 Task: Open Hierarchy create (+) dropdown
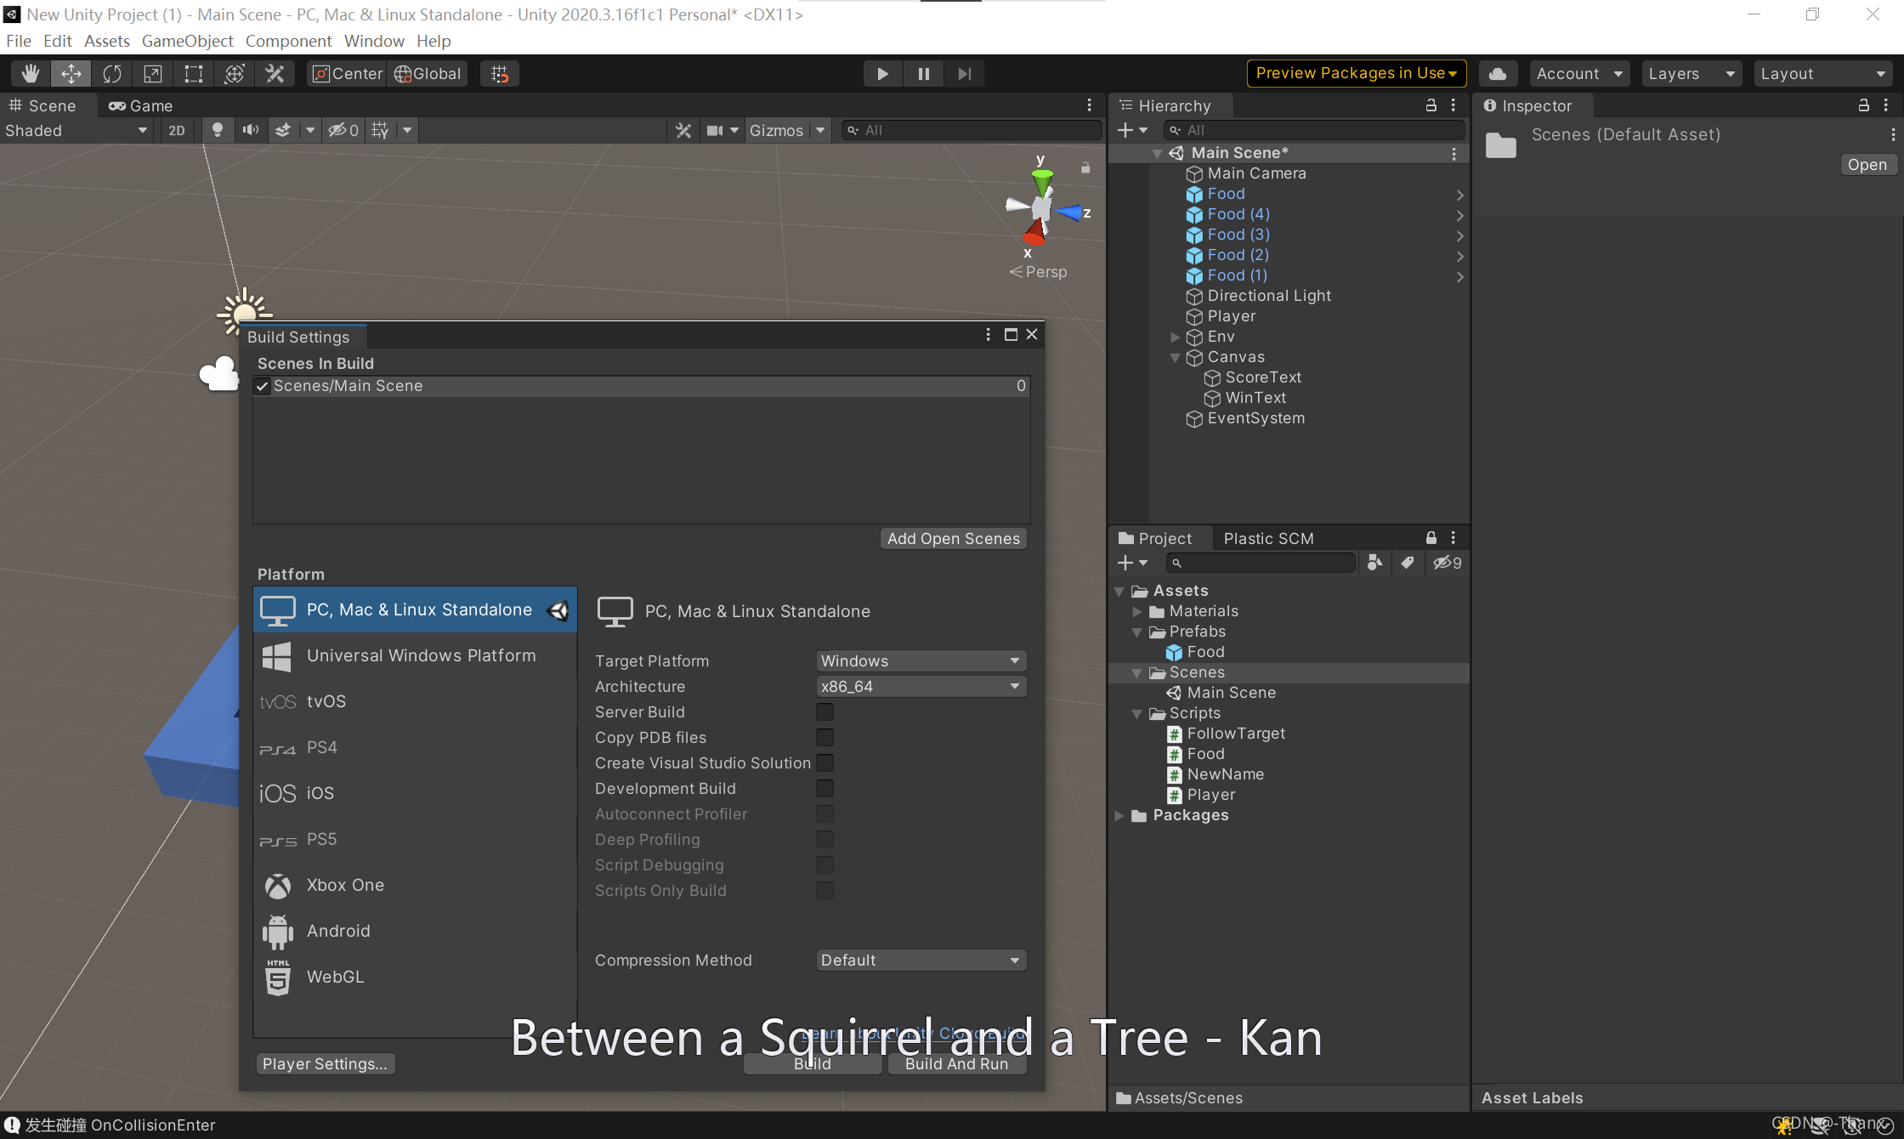pos(1132,130)
